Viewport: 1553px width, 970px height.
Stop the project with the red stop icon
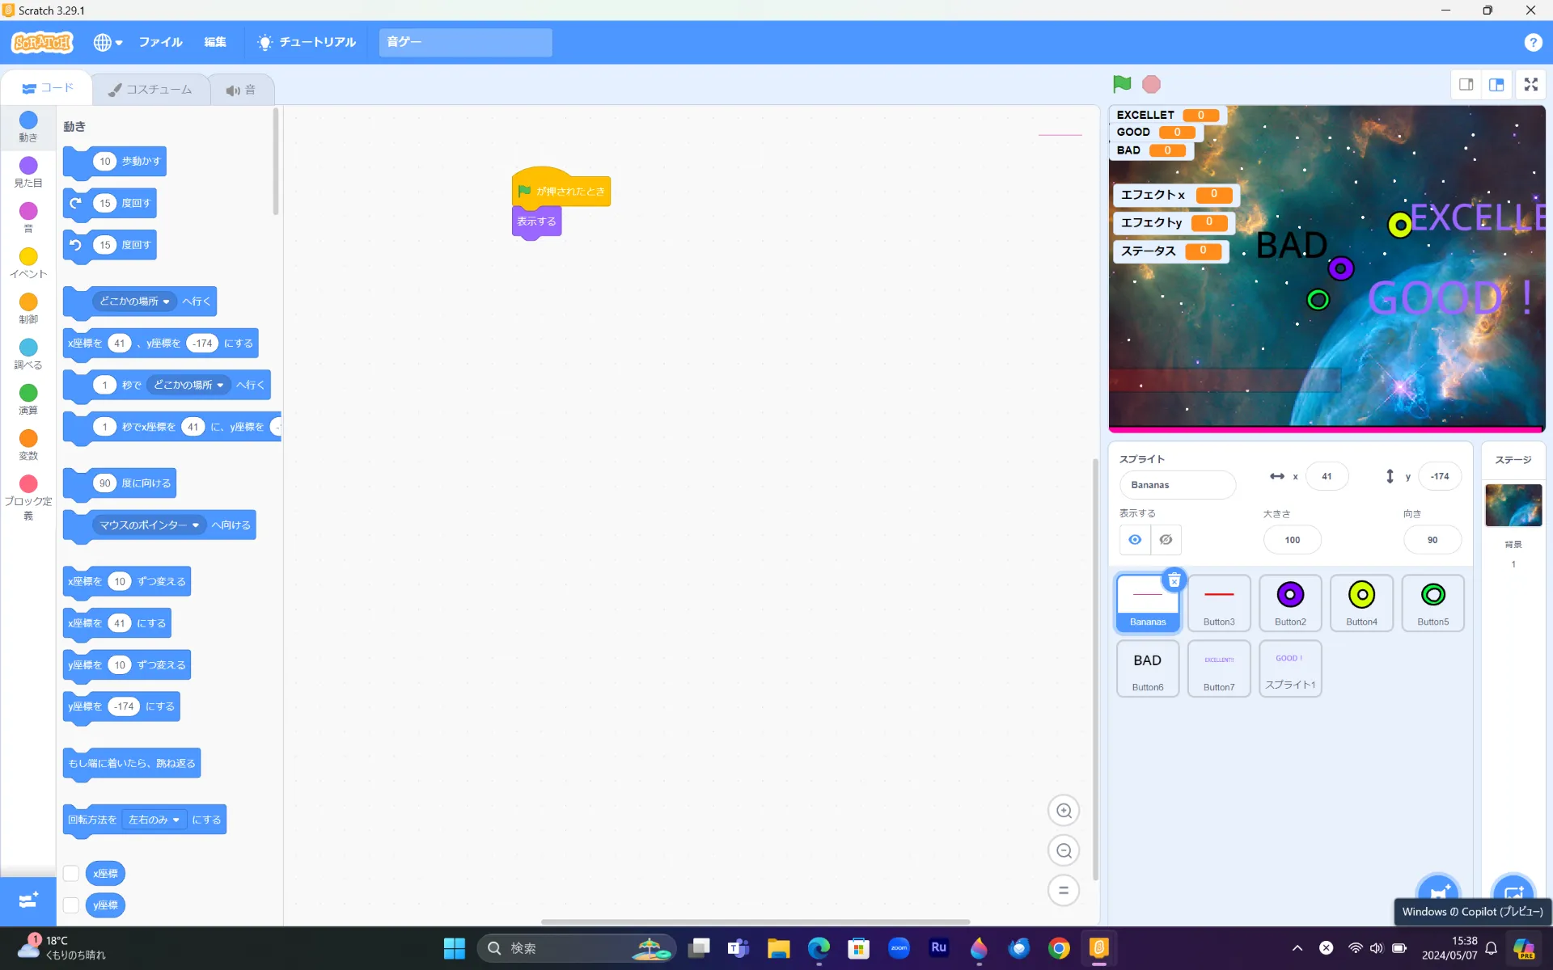pos(1151,84)
